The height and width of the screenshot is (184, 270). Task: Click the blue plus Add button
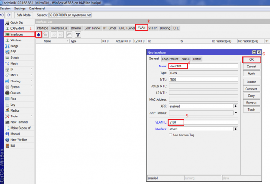pos(39,35)
